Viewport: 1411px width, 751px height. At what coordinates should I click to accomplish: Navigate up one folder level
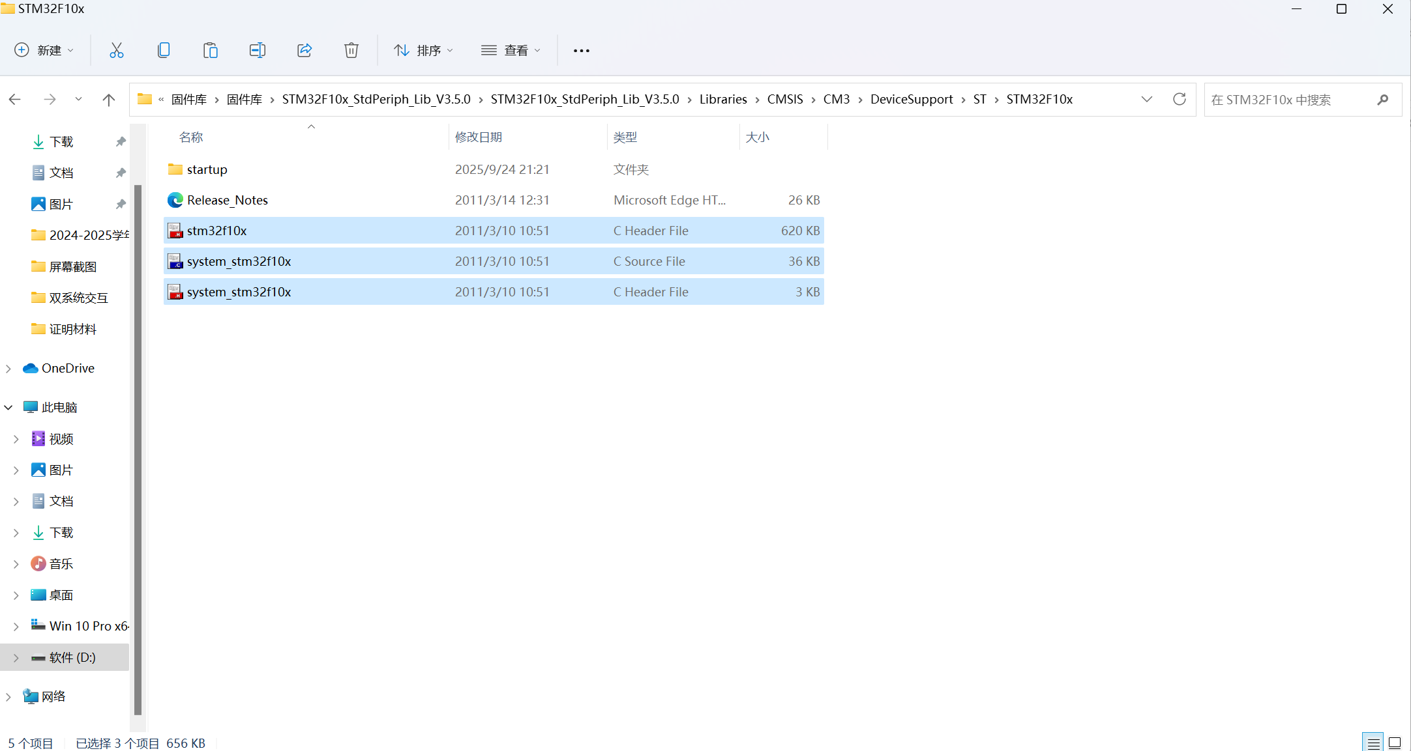109,99
